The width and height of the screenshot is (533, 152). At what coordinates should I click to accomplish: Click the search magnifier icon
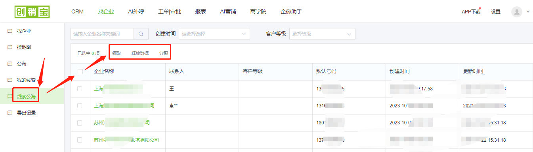(x=141, y=34)
